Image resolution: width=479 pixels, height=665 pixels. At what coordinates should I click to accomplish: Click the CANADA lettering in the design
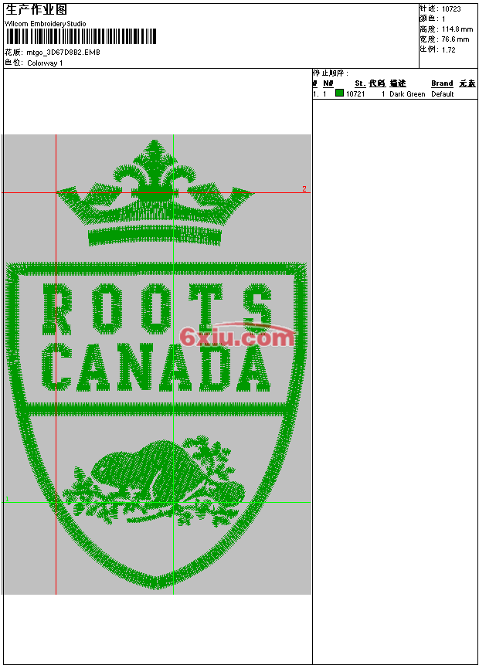[x=156, y=368]
